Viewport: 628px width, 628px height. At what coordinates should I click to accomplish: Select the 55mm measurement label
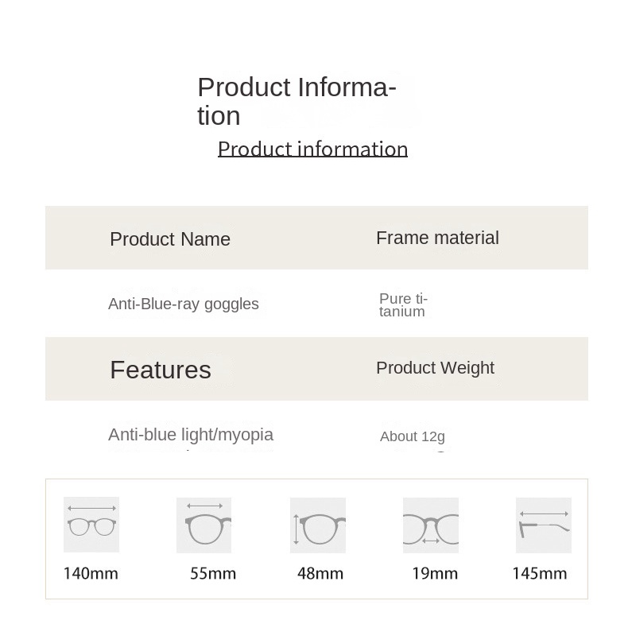(213, 573)
